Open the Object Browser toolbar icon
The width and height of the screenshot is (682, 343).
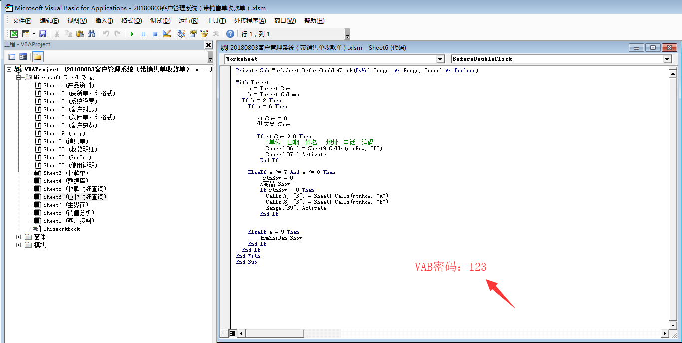tap(204, 34)
